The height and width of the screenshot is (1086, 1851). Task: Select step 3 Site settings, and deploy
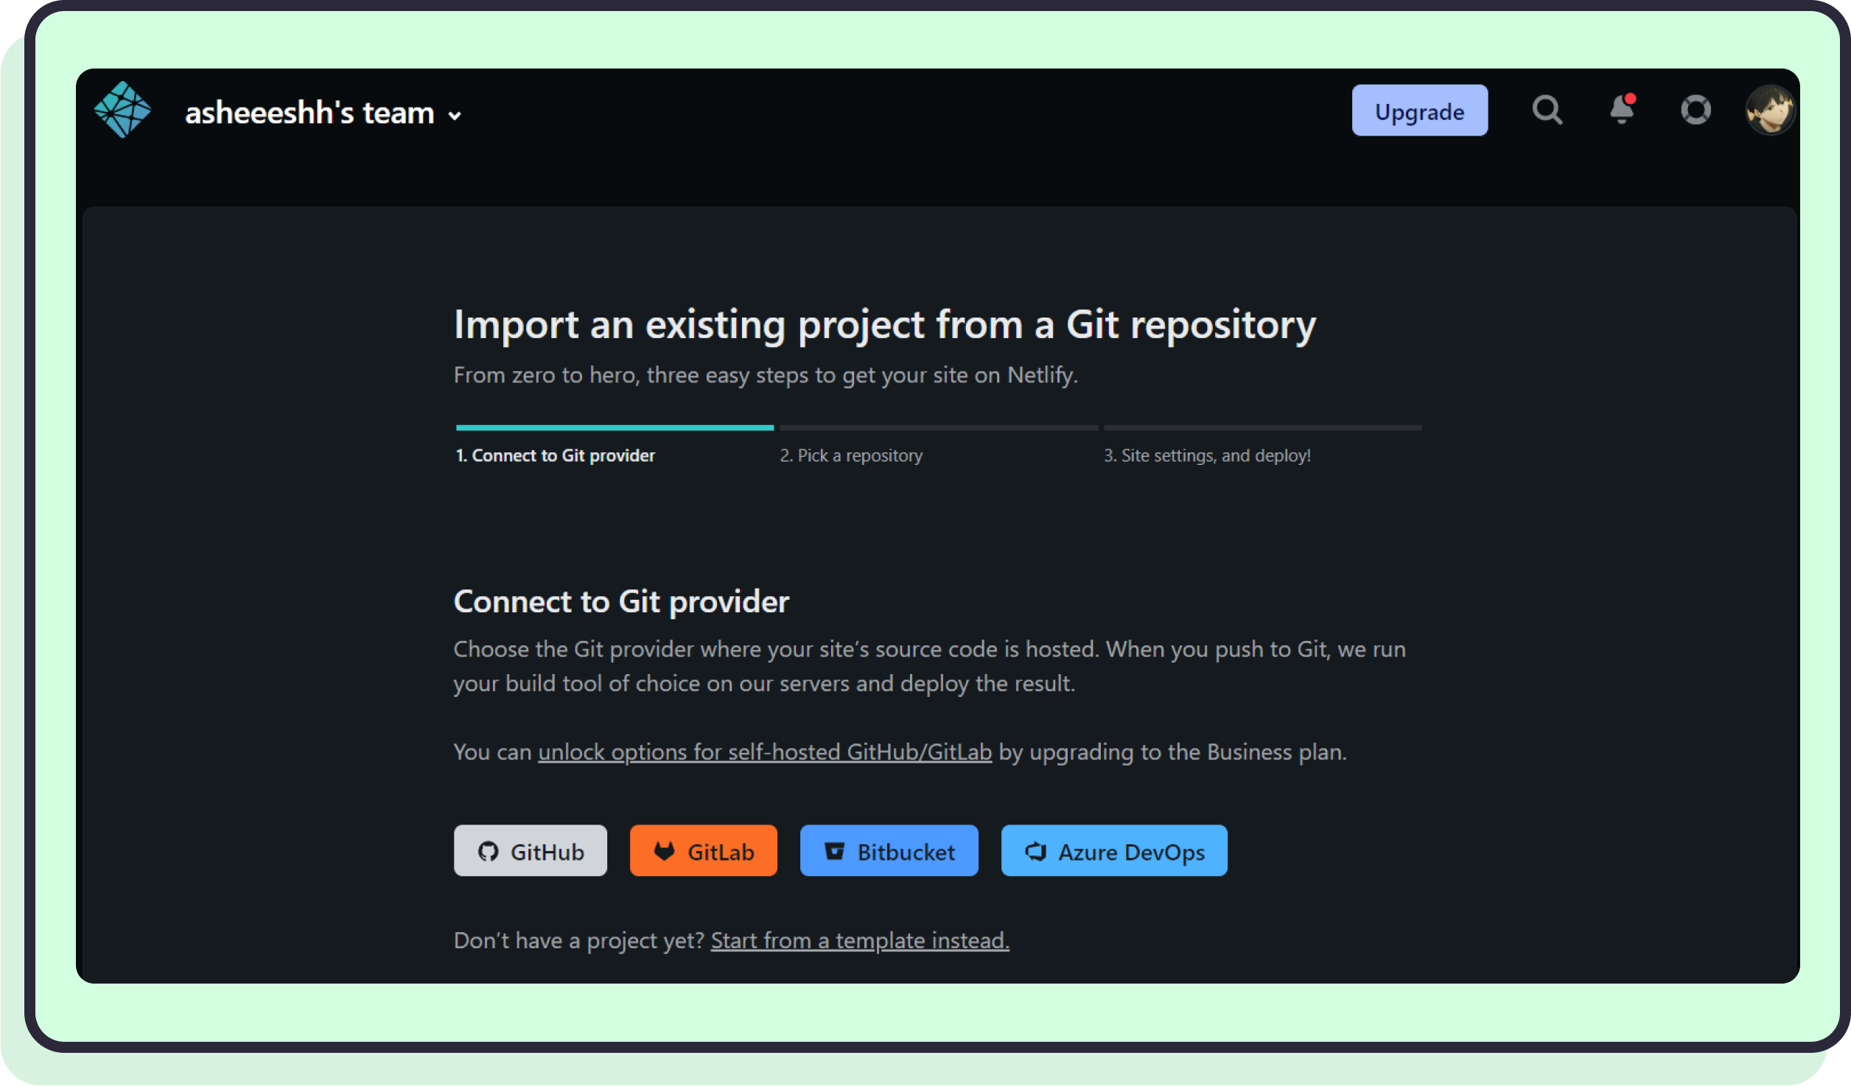tap(1207, 455)
